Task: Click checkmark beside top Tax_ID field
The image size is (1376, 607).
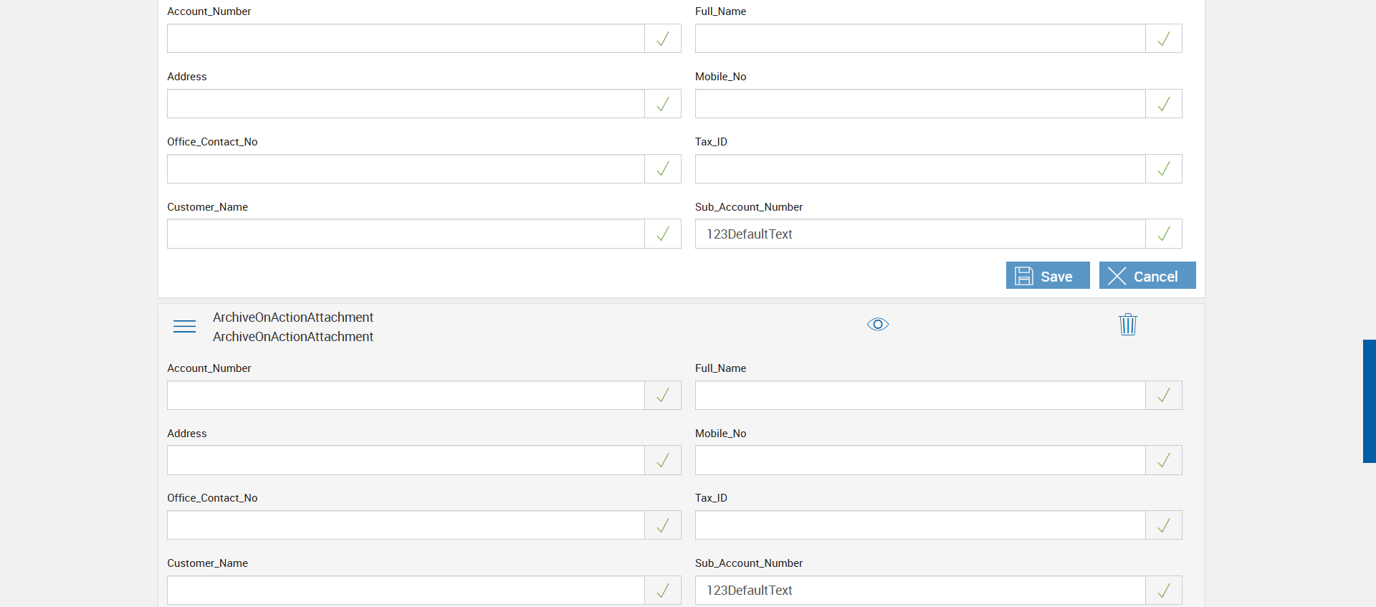Action: (1164, 169)
